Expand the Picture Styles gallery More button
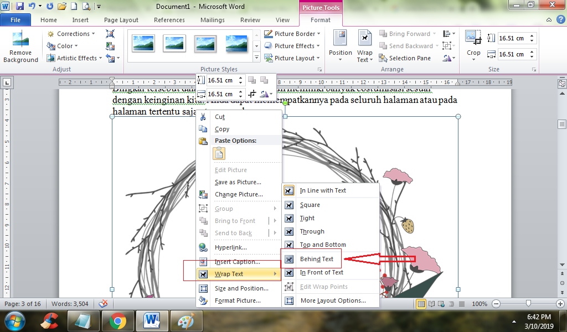Screen dimensions: 567x332 pyautogui.click(x=256, y=58)
